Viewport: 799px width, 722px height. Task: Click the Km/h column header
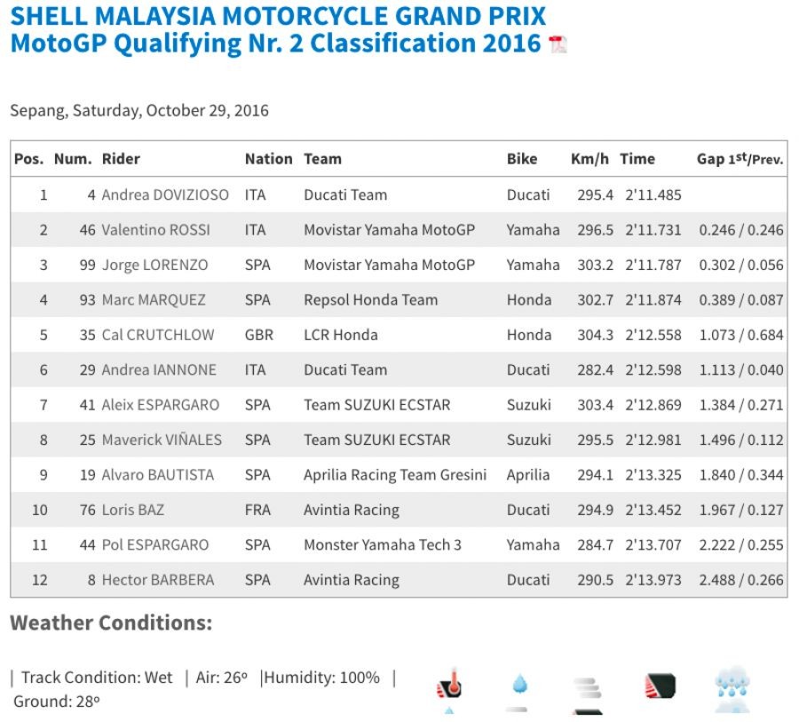click(589, 159)
